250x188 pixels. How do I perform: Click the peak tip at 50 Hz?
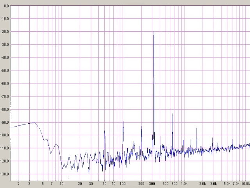[x=104, y=132]
